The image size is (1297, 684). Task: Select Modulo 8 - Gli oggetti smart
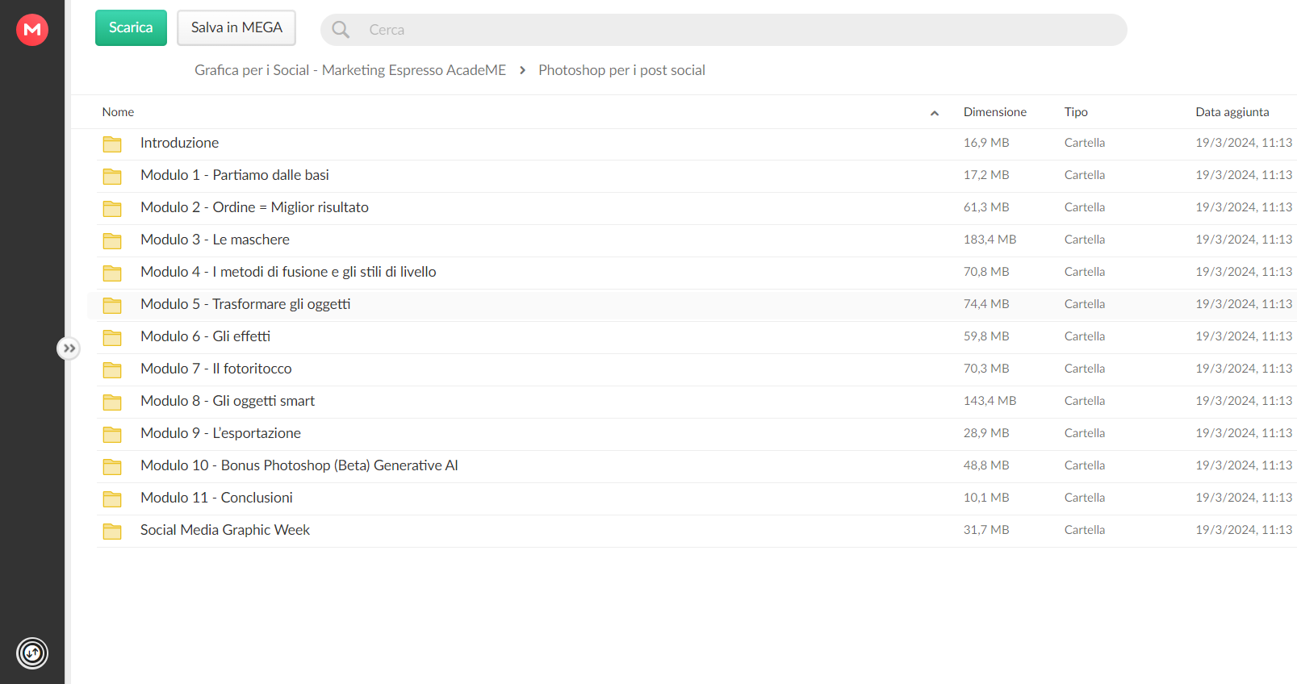click(x=228, y=401)
